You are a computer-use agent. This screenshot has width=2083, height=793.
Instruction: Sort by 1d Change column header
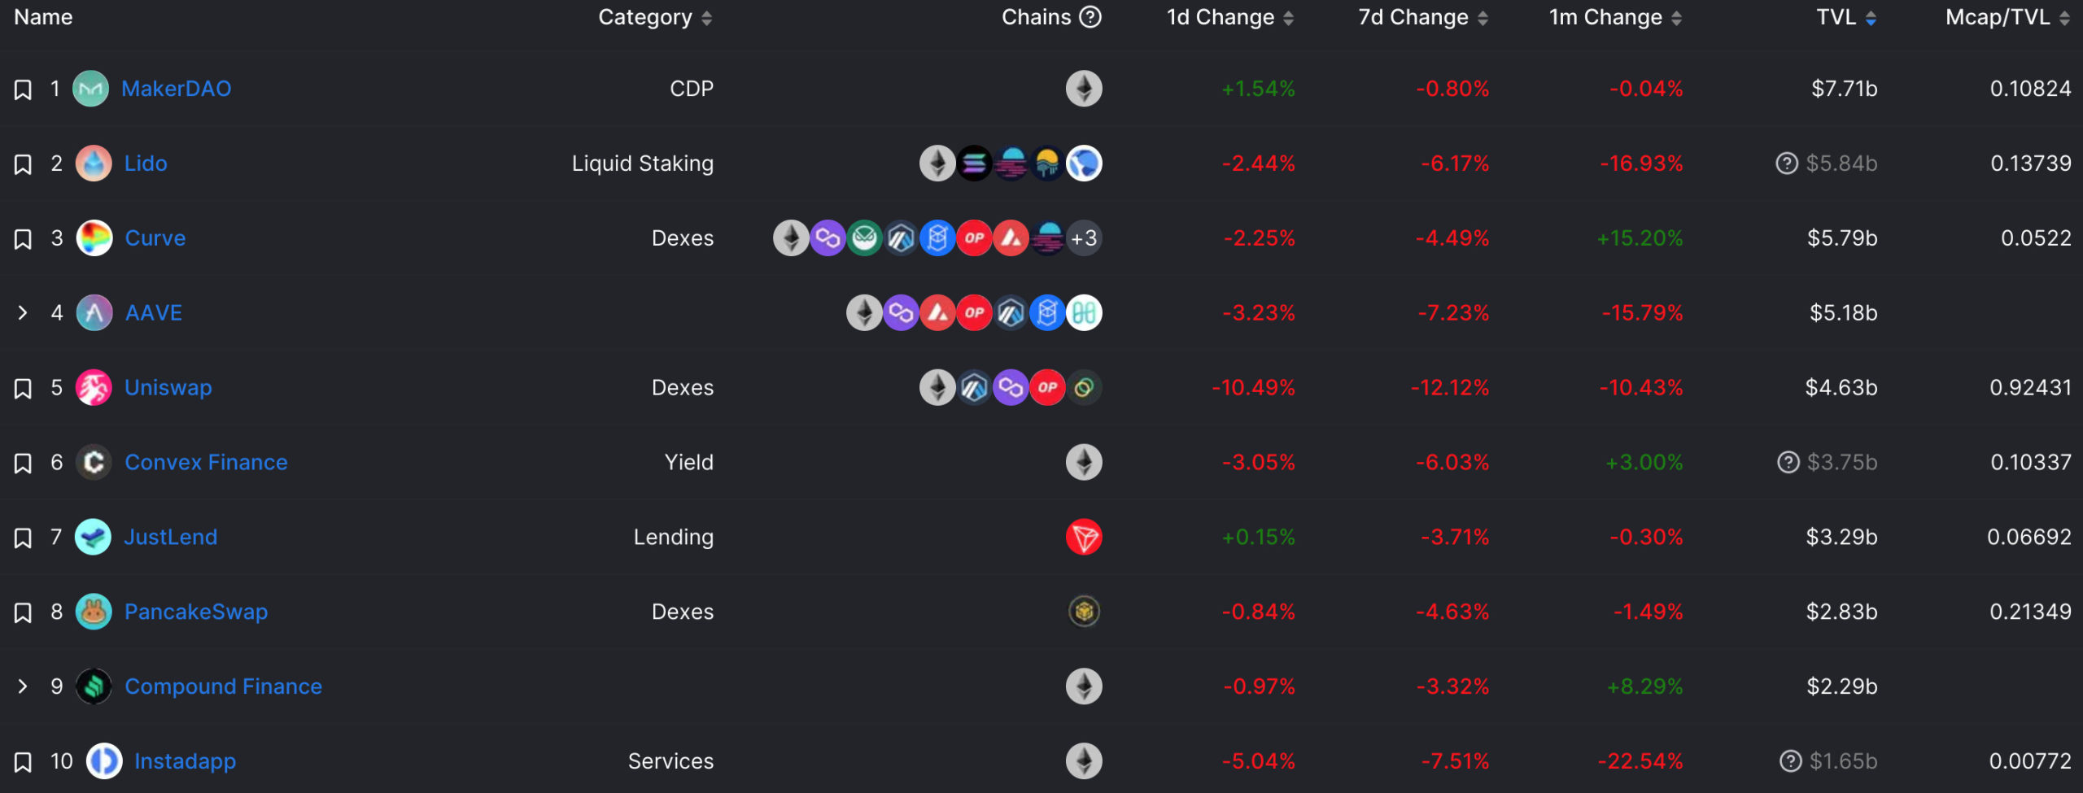(1230, 17)
